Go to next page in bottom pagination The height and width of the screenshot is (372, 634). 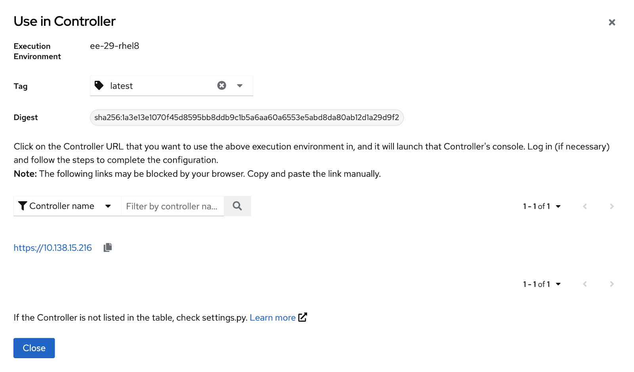tap(612, 284)
